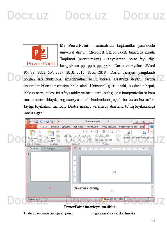Screen dimensions: 167x236
Task: Open the Файл tab
Action: click(31, 127)
